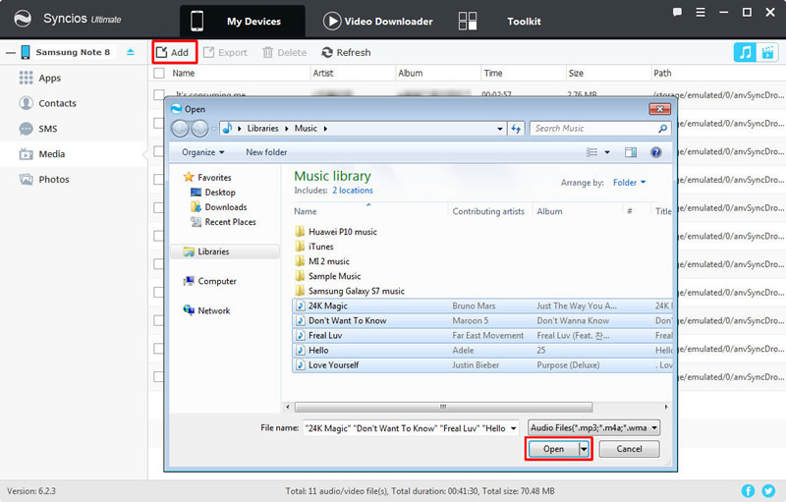The width and height of the screenshot is (786, 502).
Task: Go back in the Open dialog
Action: pyautogui.click(x=180, y=129)
